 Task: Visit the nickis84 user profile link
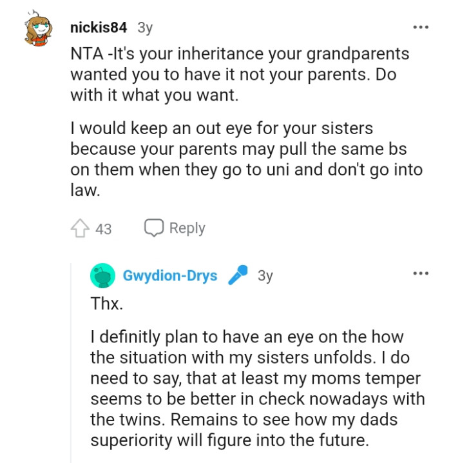[98, 28]
